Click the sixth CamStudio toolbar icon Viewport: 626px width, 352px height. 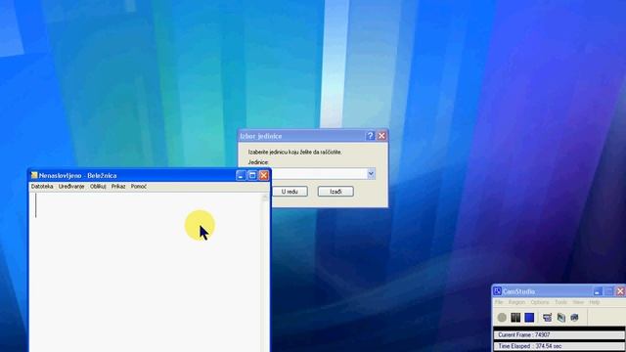click(x=574, y=317)
